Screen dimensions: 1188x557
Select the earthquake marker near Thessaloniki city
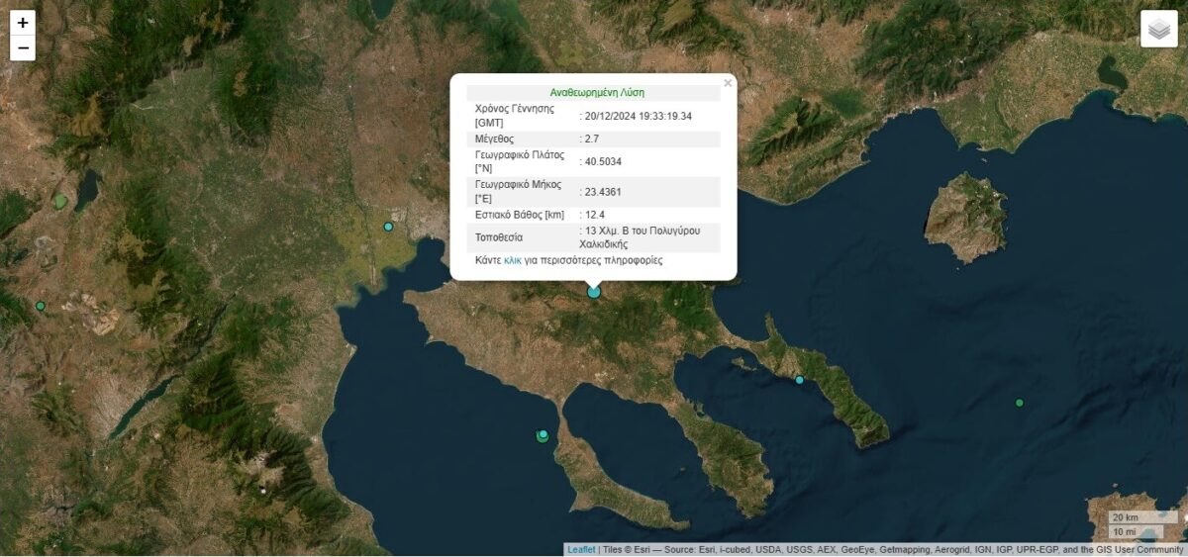coord(388,227)
